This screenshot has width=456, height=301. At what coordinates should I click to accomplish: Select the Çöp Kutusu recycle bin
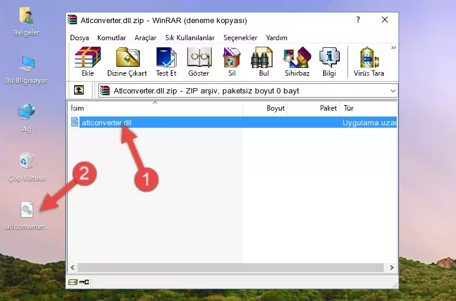coord(27,167)
